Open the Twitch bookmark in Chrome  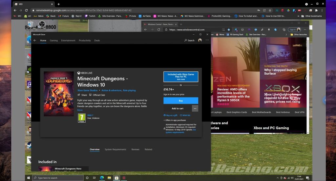click(x=90, y=16)
